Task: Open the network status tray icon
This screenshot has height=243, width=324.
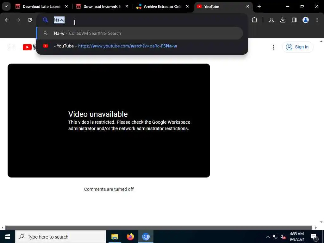Action: coord(276,237)
